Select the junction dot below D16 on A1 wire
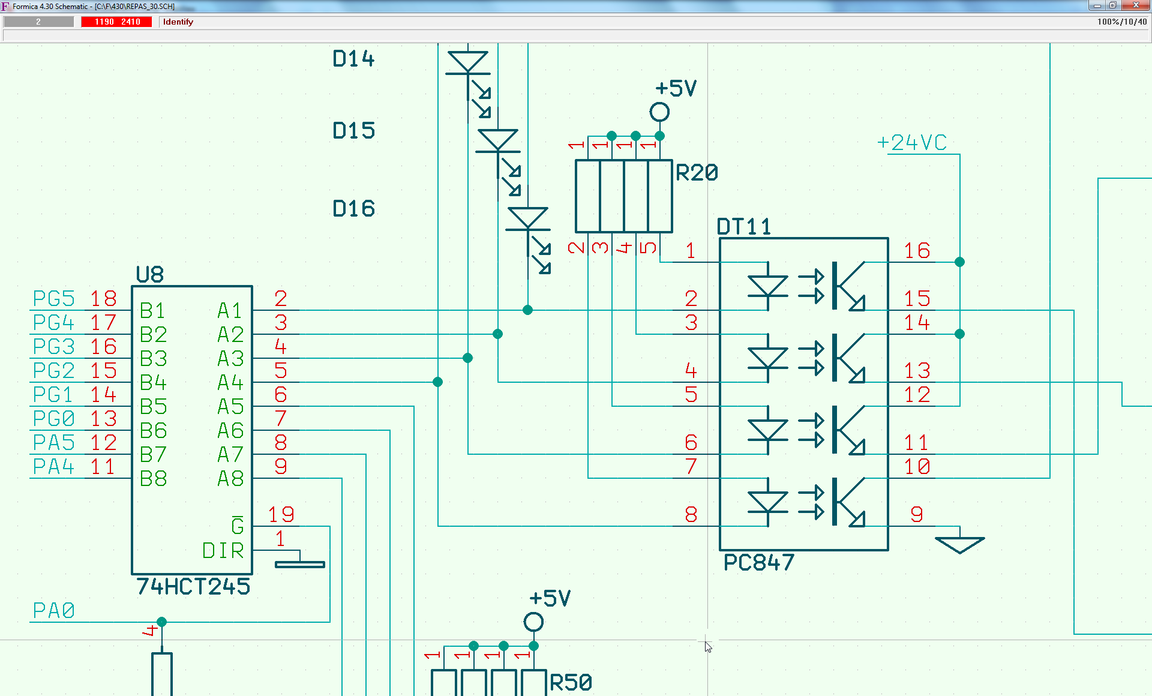The width and height of the screenshot is (1152, 696). tap(527, 310)
